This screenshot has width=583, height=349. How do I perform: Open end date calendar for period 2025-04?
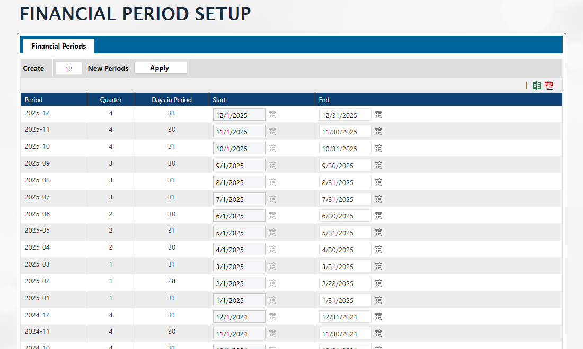coord(378,250)
